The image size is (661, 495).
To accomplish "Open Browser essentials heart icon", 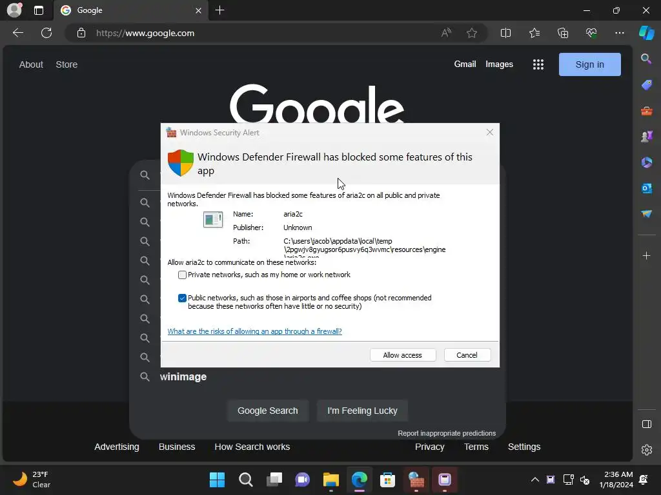I will (591, 33).
